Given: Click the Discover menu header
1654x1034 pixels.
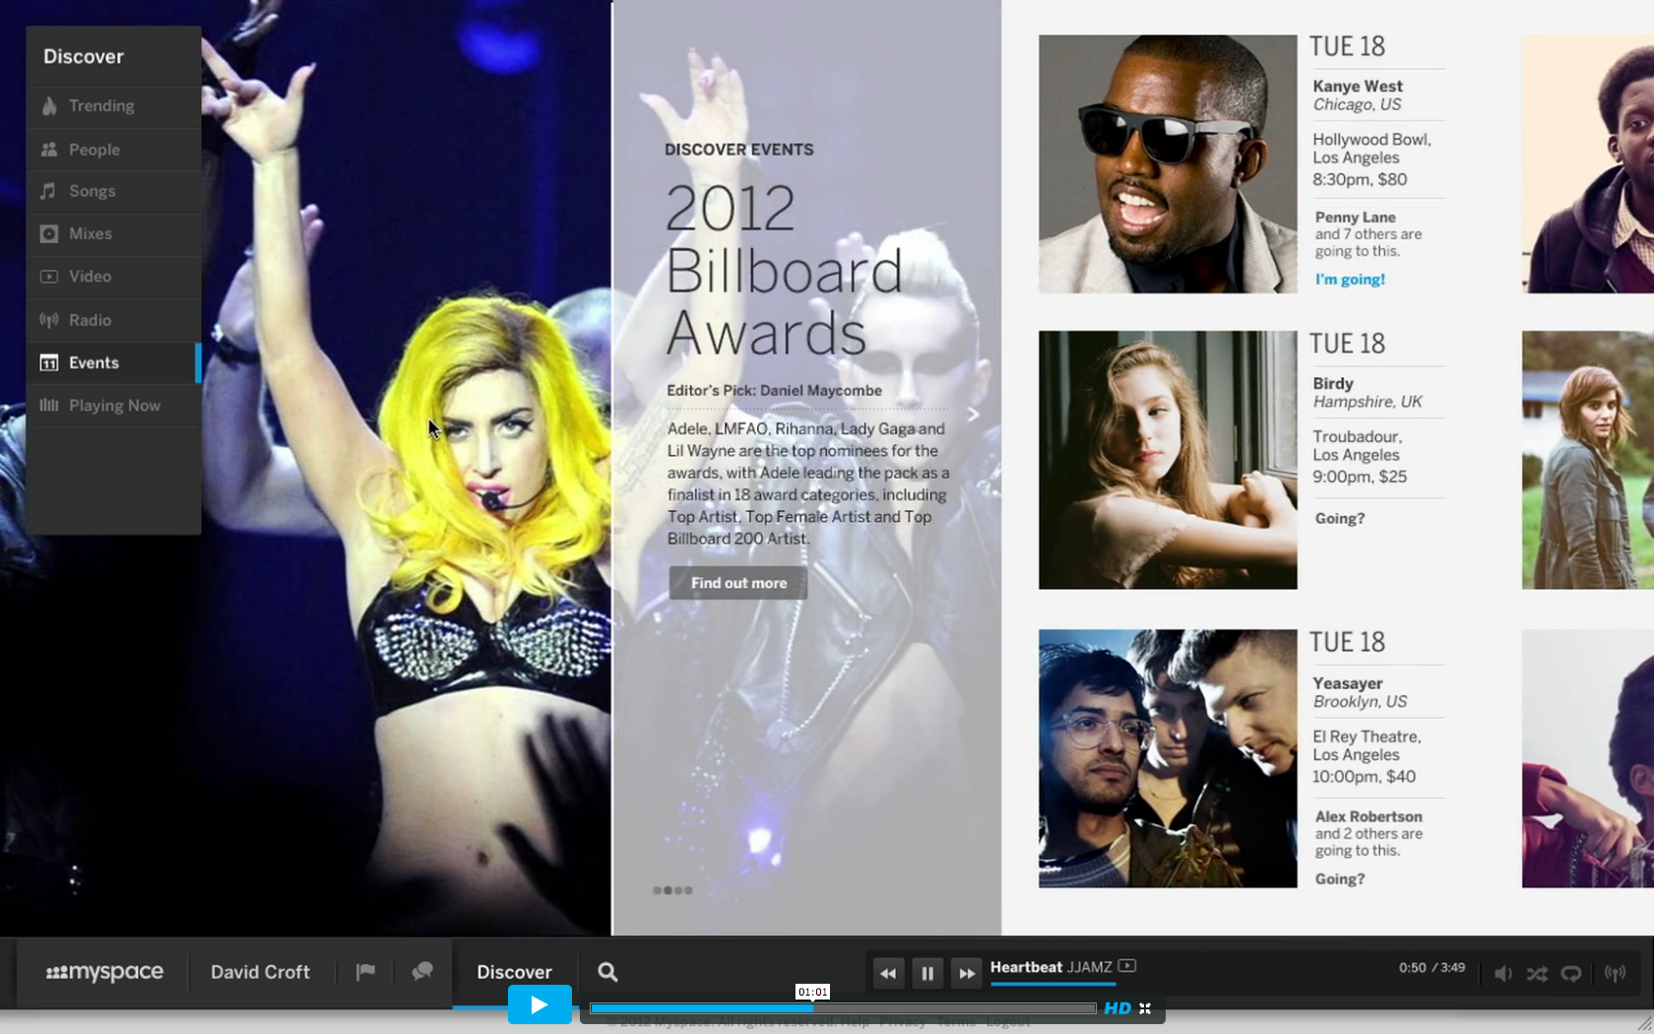Looking at the screenshot, I should 84,57.
